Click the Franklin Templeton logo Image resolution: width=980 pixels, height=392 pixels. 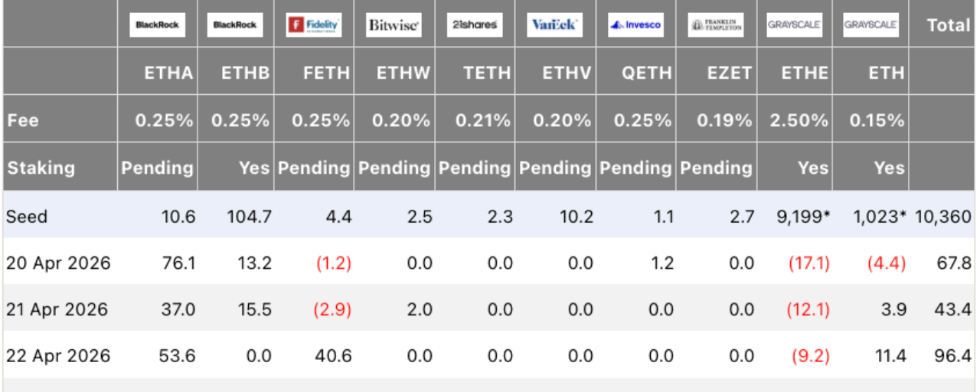pos(716,24)
